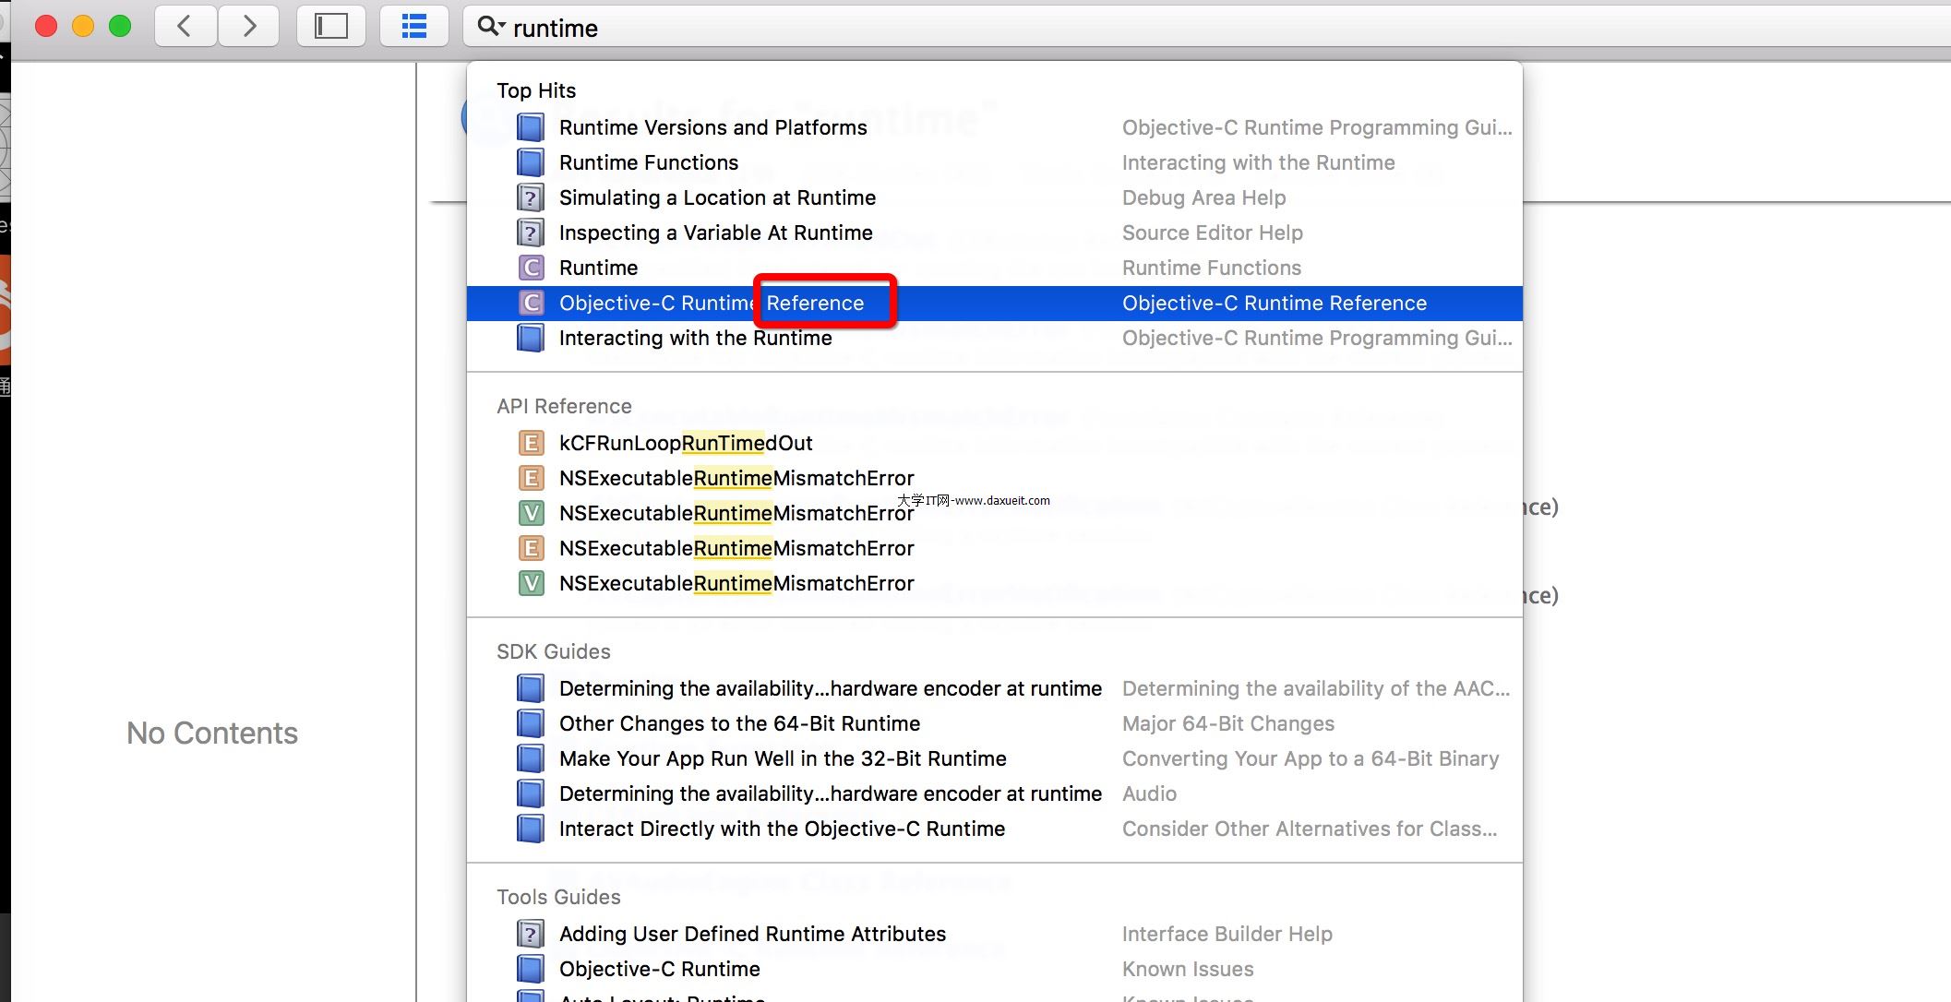1951x1002 pixels.
Task: Click the E icon beside kCFRunLoopRunTimedOut
Action: [x=531, y=443]
